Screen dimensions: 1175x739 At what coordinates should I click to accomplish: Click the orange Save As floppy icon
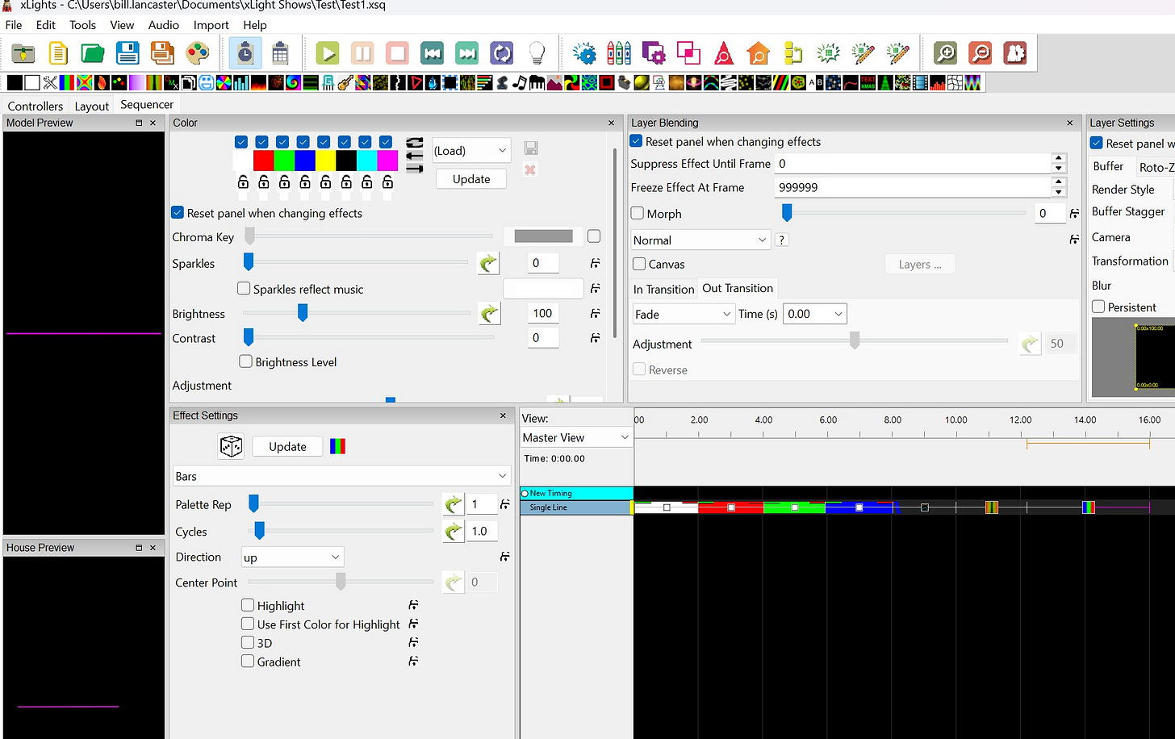(162, 54)
